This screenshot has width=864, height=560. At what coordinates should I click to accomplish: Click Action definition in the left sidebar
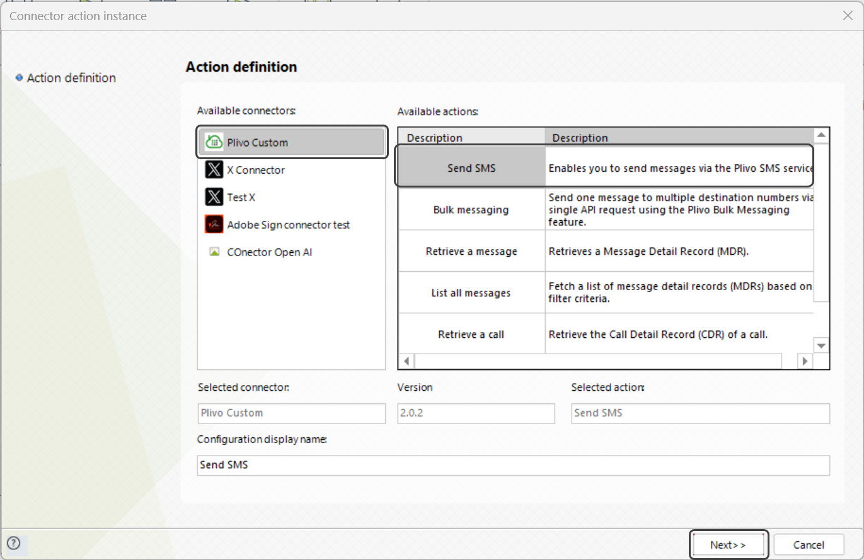point(71,78)
